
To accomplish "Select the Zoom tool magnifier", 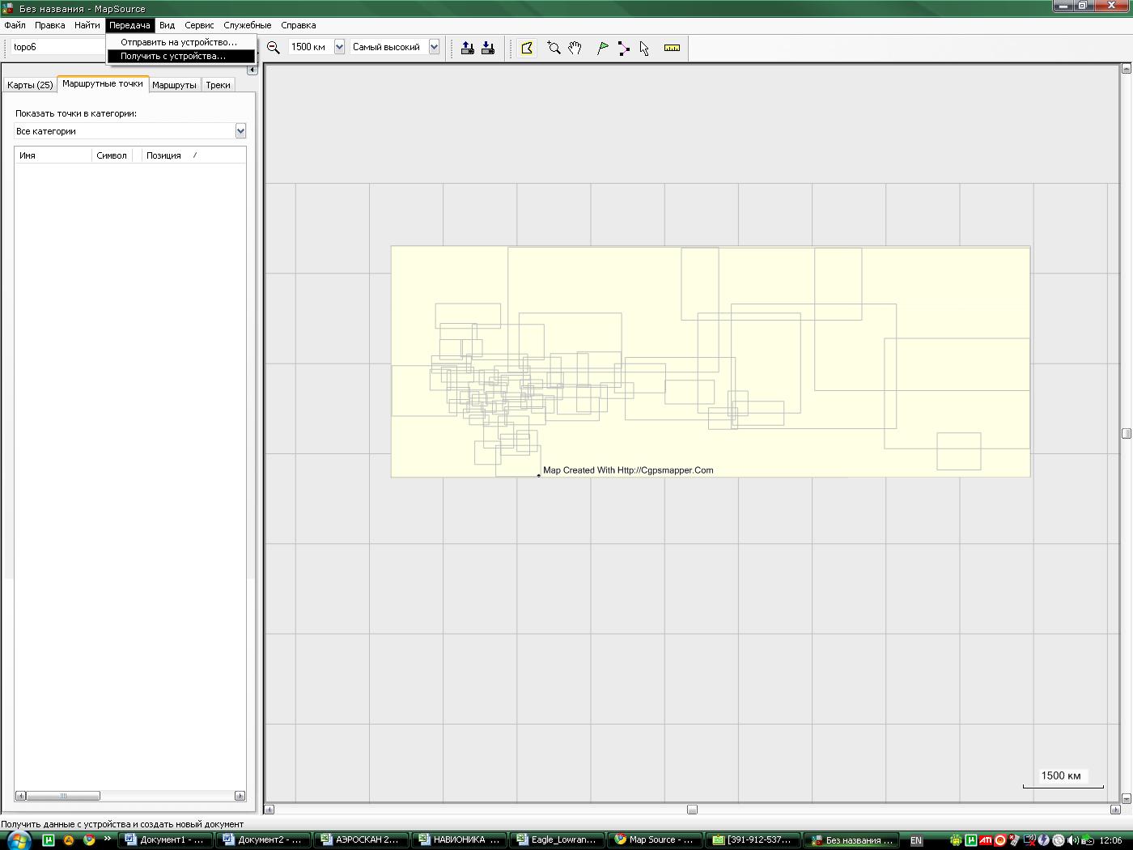I will click(554, 48).
